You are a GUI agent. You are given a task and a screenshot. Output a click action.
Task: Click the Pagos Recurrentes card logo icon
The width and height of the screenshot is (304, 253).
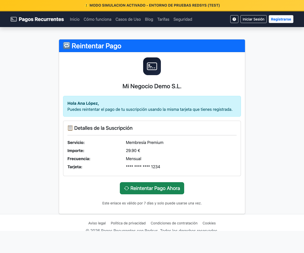(14, 19)
